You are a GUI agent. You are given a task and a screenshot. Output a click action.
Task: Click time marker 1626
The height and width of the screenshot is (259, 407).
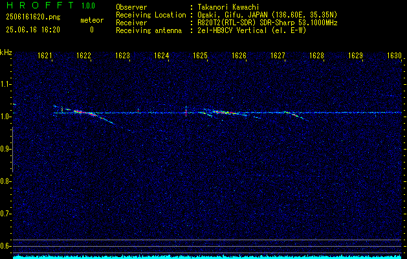click(x=239, y=55)
